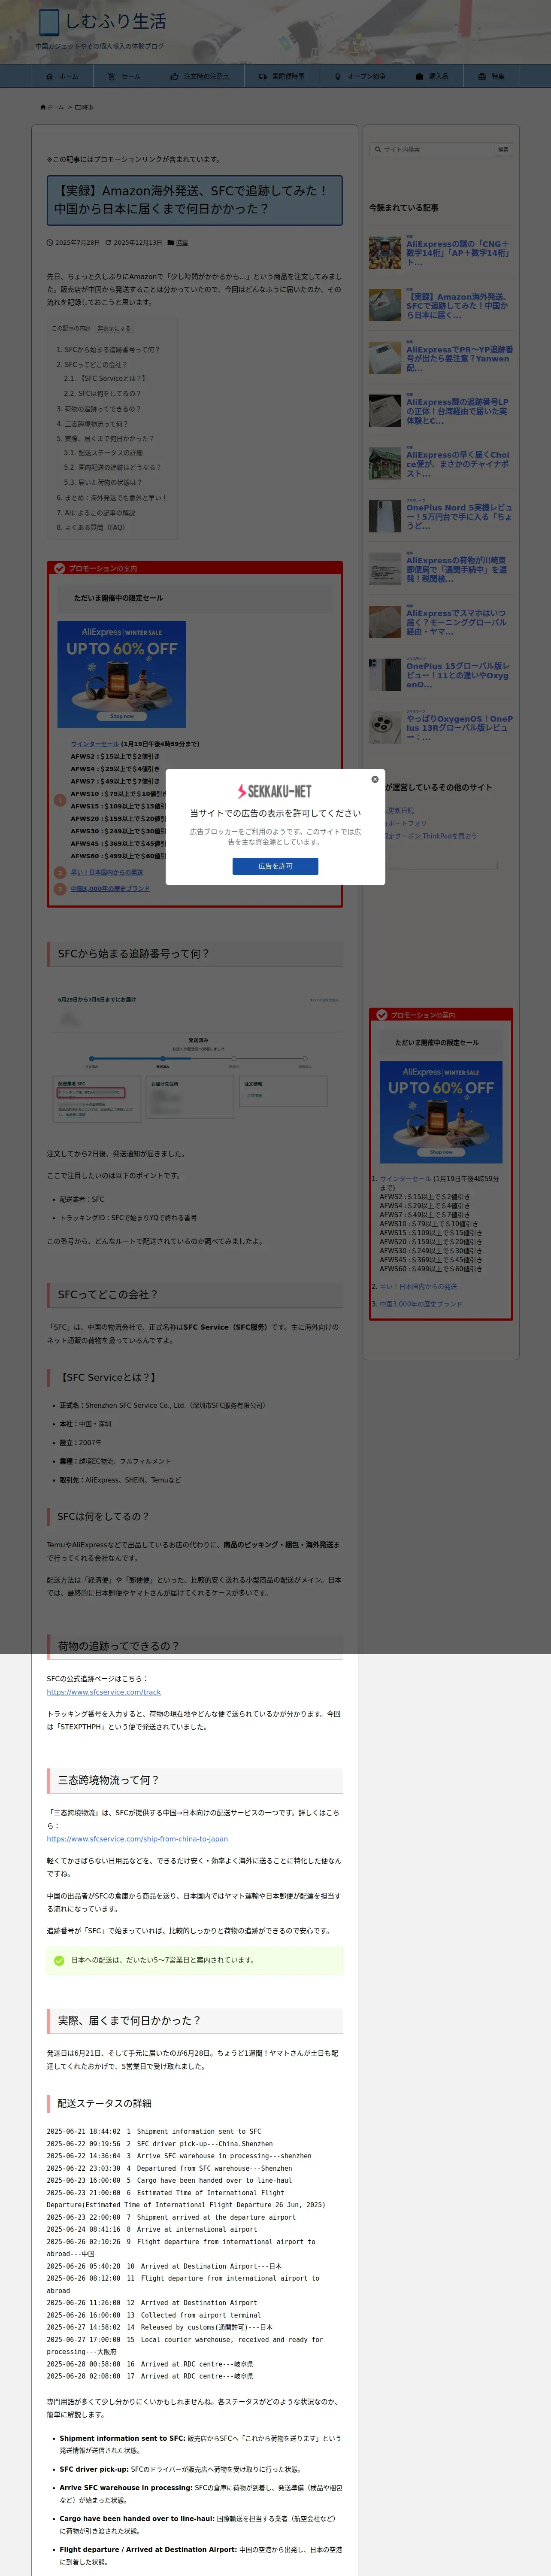Open the OnePlus 15 global review article
The image size is (551, 2576).
pyautogui.click(x=458, y=675)
